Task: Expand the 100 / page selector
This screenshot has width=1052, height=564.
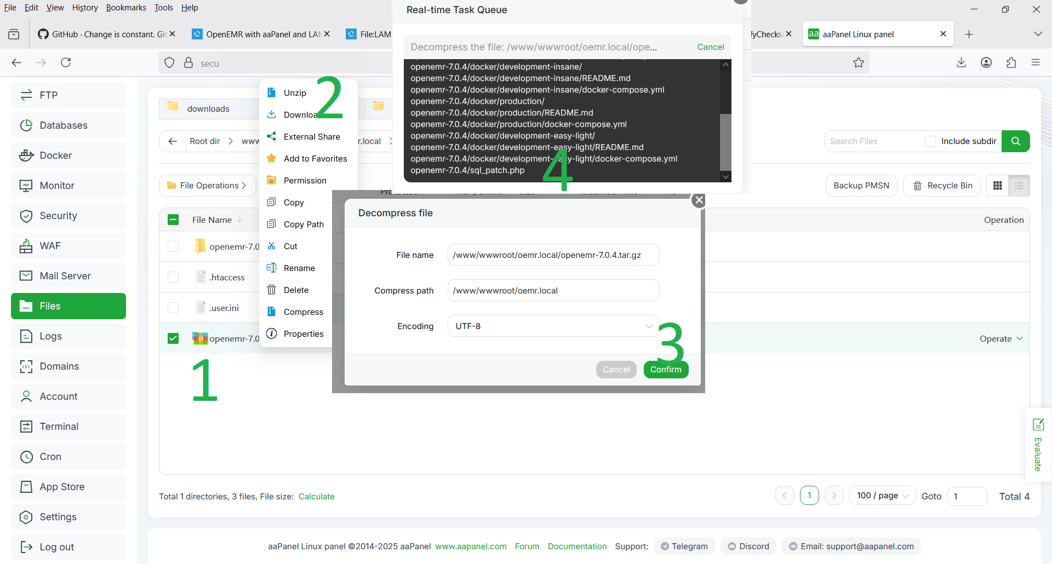Action: 882,496
